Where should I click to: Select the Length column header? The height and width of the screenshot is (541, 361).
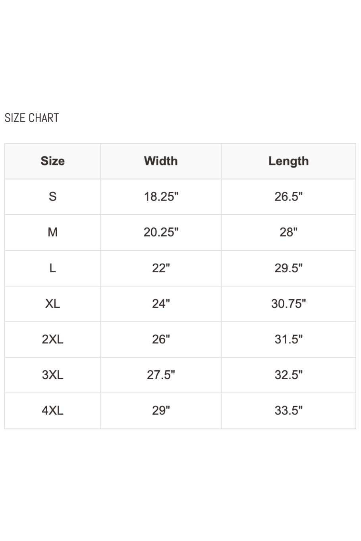(288, 161)
